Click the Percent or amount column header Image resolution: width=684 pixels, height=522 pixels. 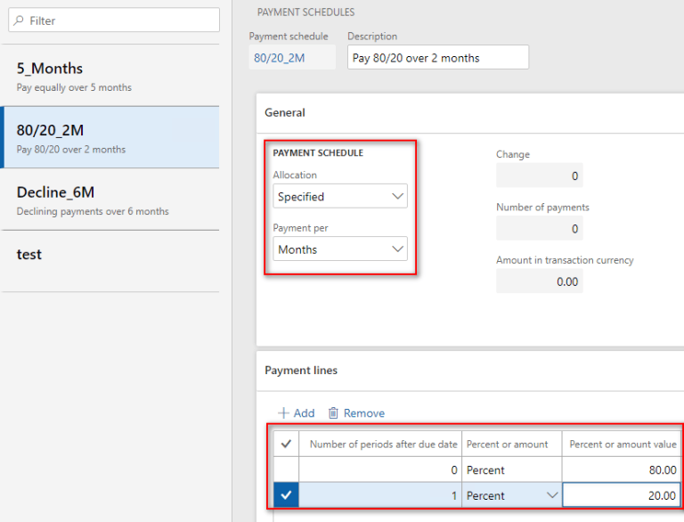pos(512,444)
